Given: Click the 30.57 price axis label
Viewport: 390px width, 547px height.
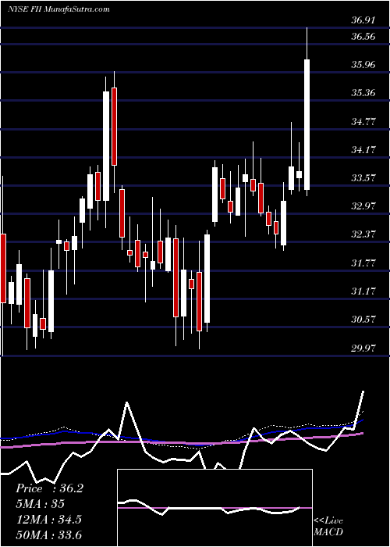Looking at the screenshot, I should [363, 319].
